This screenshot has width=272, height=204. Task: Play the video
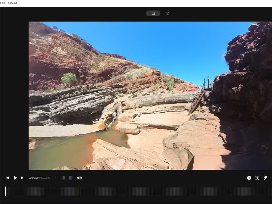[x=15, y=178]
